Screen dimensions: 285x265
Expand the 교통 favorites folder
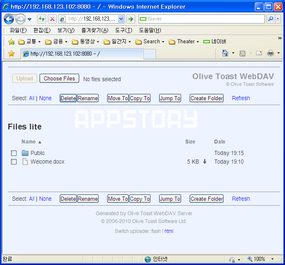[29, 42]
